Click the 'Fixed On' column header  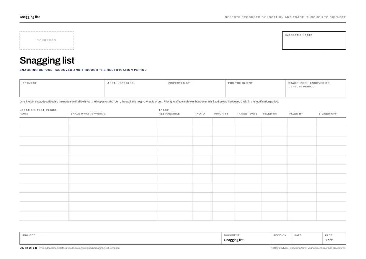tap(270, 114)
